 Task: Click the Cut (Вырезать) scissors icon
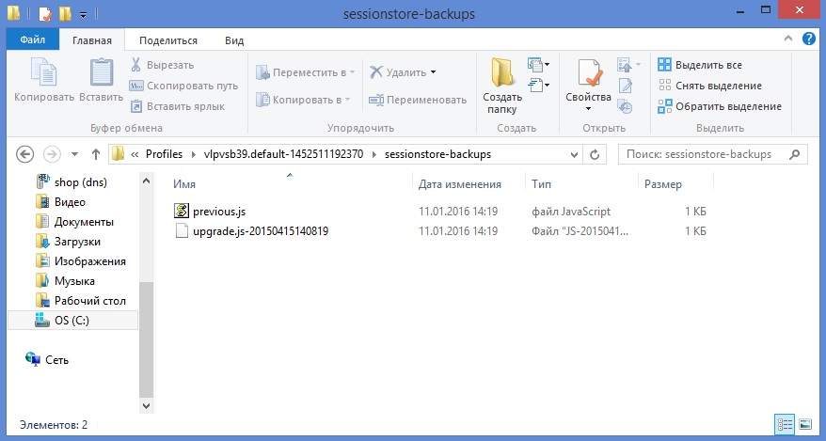(136, 65)
